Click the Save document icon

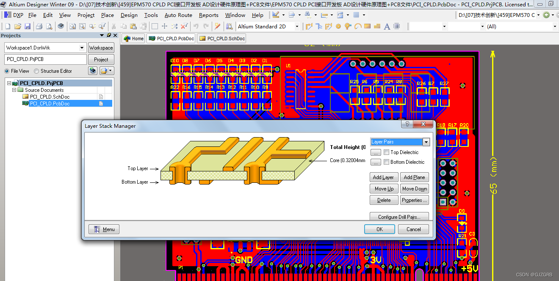(x=28, y=26)
